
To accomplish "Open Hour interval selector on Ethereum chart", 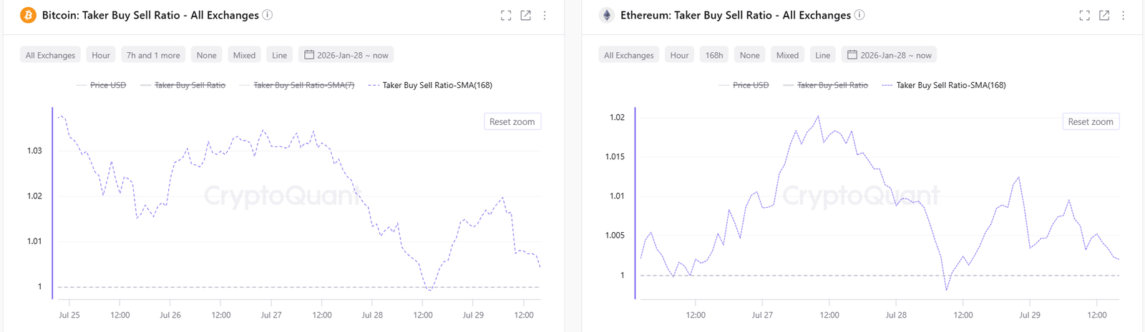I will pyautogui.click(x=679, y=55).
